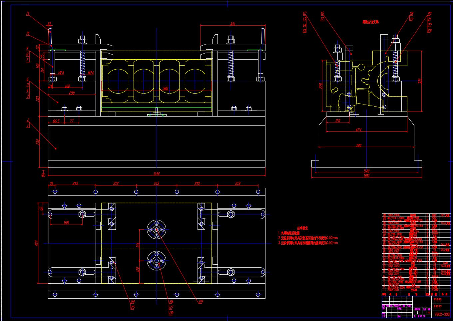The height and width of the screenshot is (321, 453).
Task: Select part balloon number 15
Action: pos(304,31)
